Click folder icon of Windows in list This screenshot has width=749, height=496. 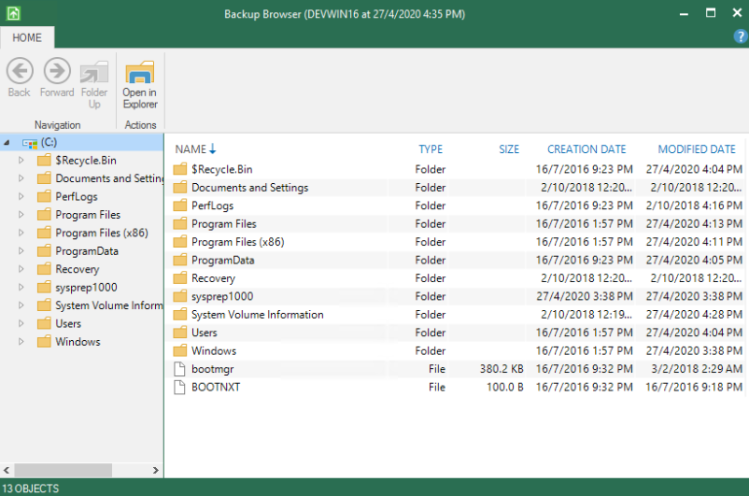pyautogui.click(x=180, y=350)
